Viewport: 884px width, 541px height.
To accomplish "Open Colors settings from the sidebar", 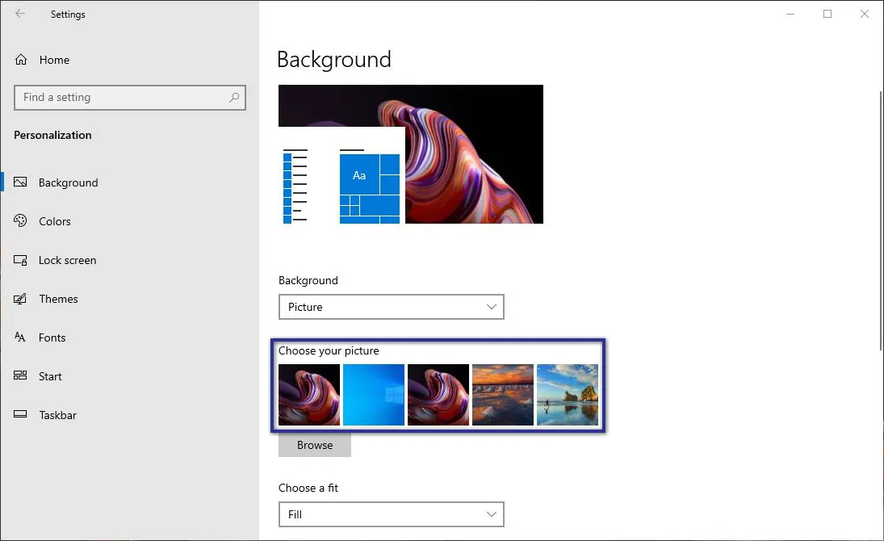I will 19,221.
